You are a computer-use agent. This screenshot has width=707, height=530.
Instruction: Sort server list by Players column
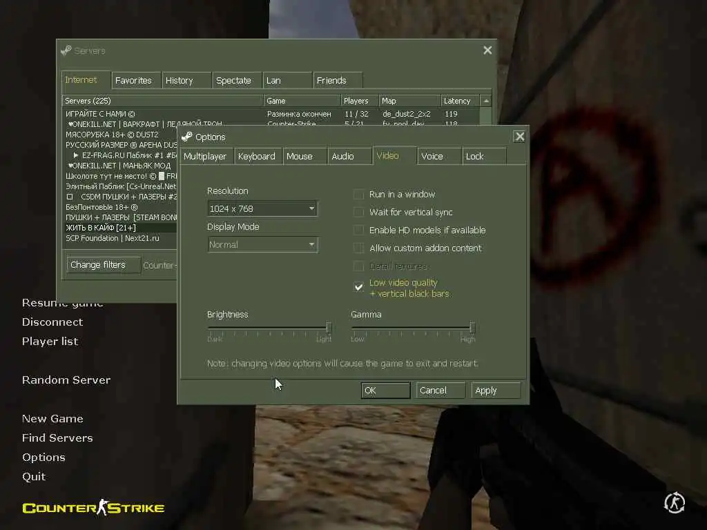pyautogui.click(x=359, y=101)
